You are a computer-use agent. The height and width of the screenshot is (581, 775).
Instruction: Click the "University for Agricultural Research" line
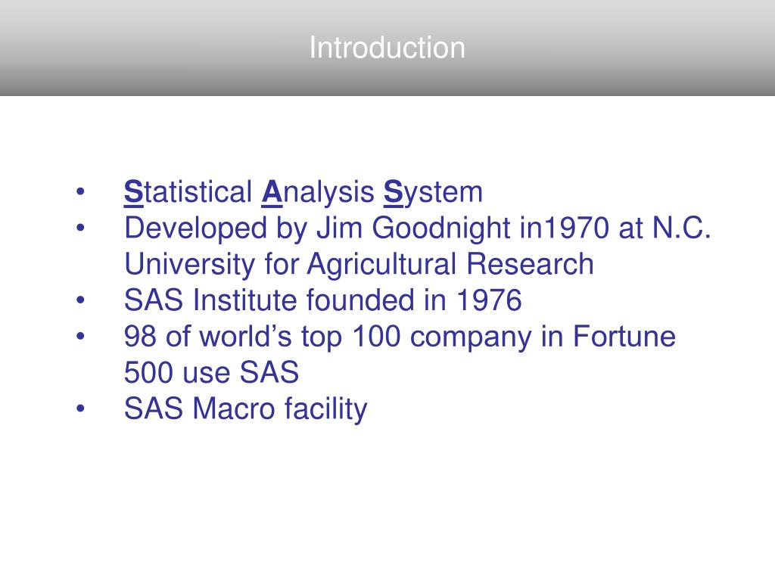point(359,264)
